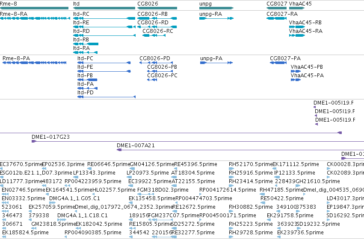This screenshot has height=239, width=364.
Task: Click protein CG8026-PB
Action: 160,71
